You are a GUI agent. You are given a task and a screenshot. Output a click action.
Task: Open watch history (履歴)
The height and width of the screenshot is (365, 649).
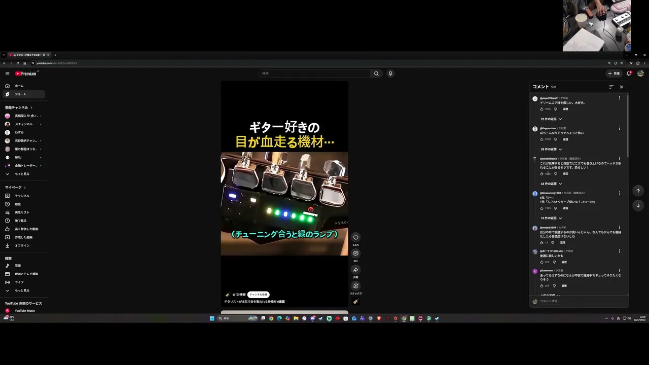(24, 204)
